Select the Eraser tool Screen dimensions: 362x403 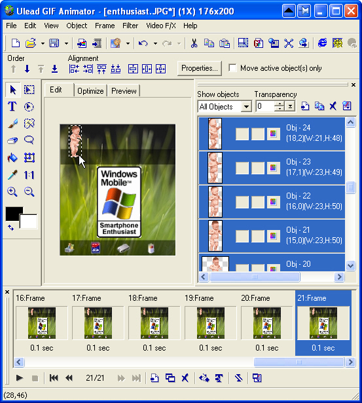12,140
